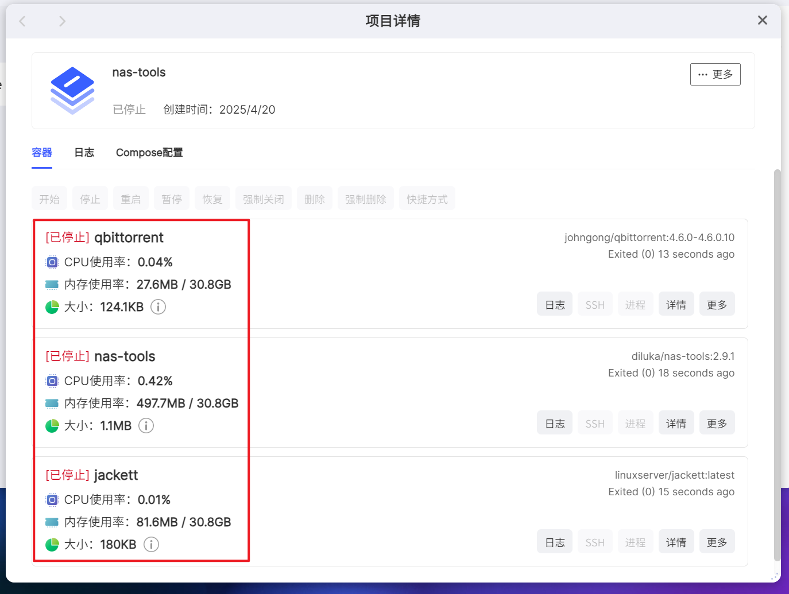Click the 重启 toolbar button
Screen dimensions: 789x594
click(131, 199)
